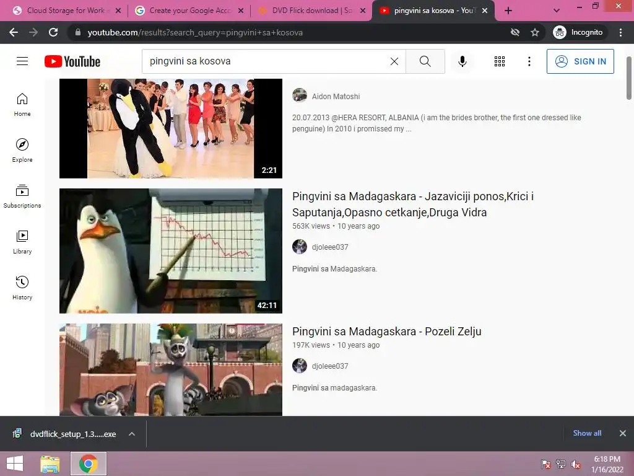Bookmark this page with the star

[x=535, y=32]
